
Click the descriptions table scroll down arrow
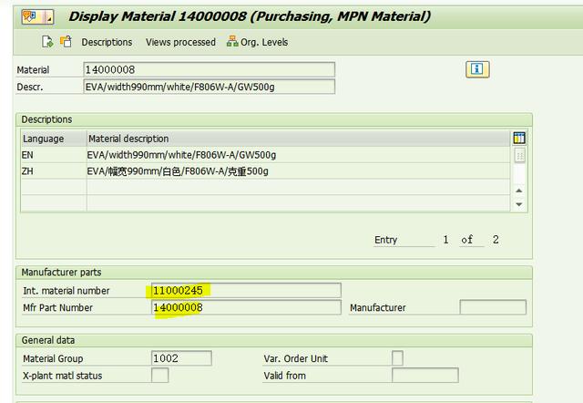(x=519, y=204)
